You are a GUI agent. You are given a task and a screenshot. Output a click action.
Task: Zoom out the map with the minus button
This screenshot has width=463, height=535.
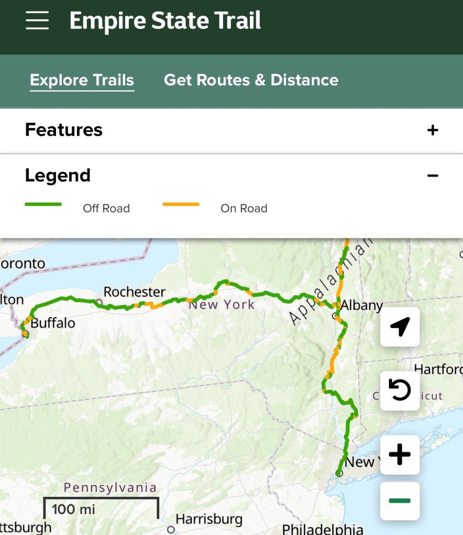(x=400, y=501)
